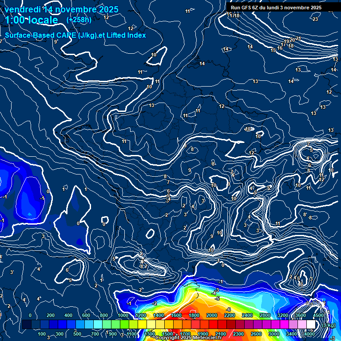Image resolution: width=341 pixels, height=341 pixels.
Task: Click the '500' legend label below the scale
Action: point(77,334)
